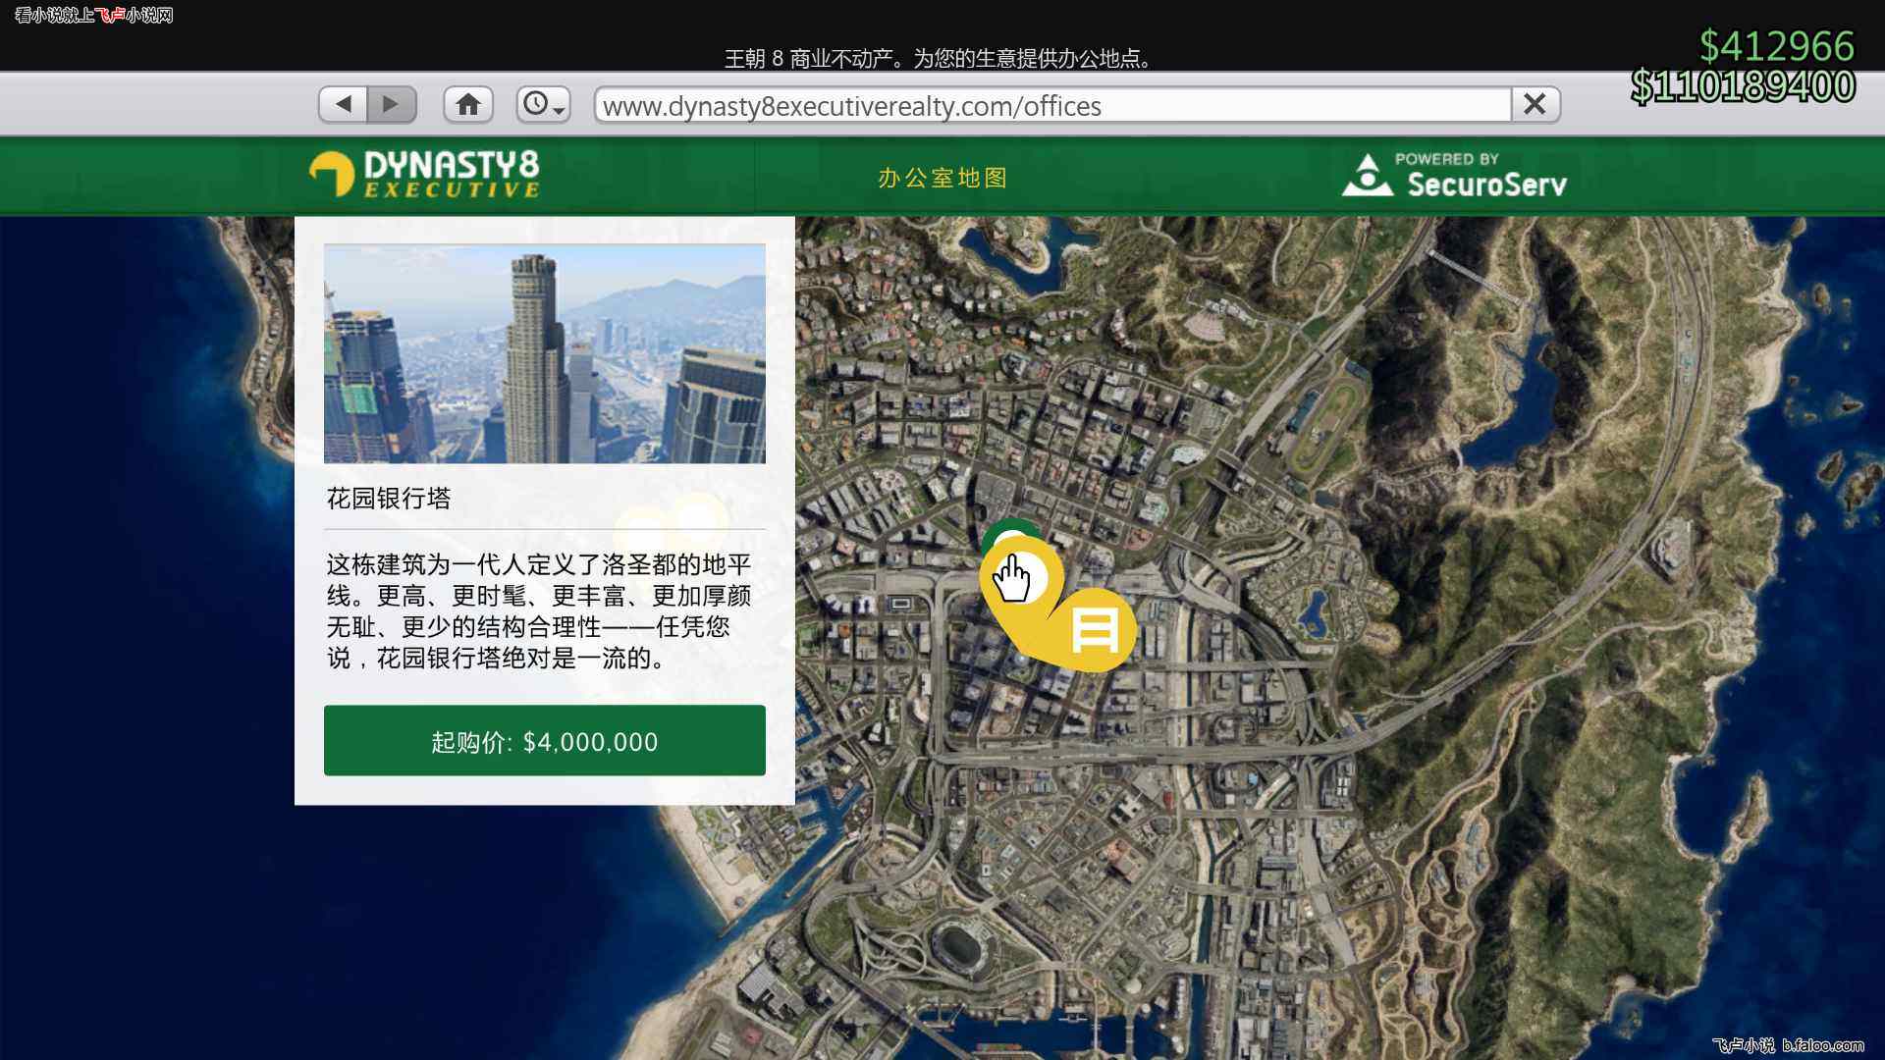Click the SecuroServ powered-by logo
Screen dimensions: 1885x1060
click(x=1454, y=175)
